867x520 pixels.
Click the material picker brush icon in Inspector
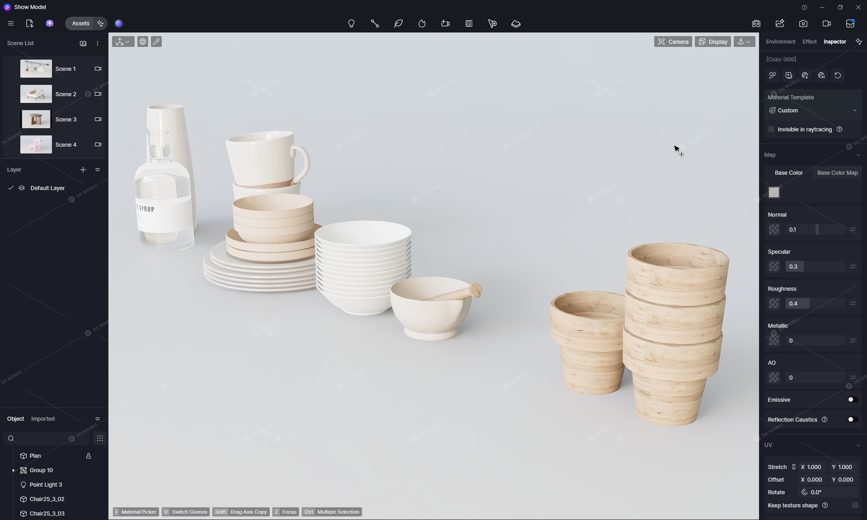(x=773, y=75)
